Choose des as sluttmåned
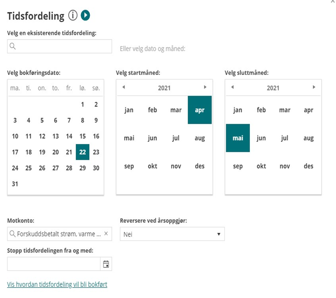Screen dimensions: 336x298 308,166
